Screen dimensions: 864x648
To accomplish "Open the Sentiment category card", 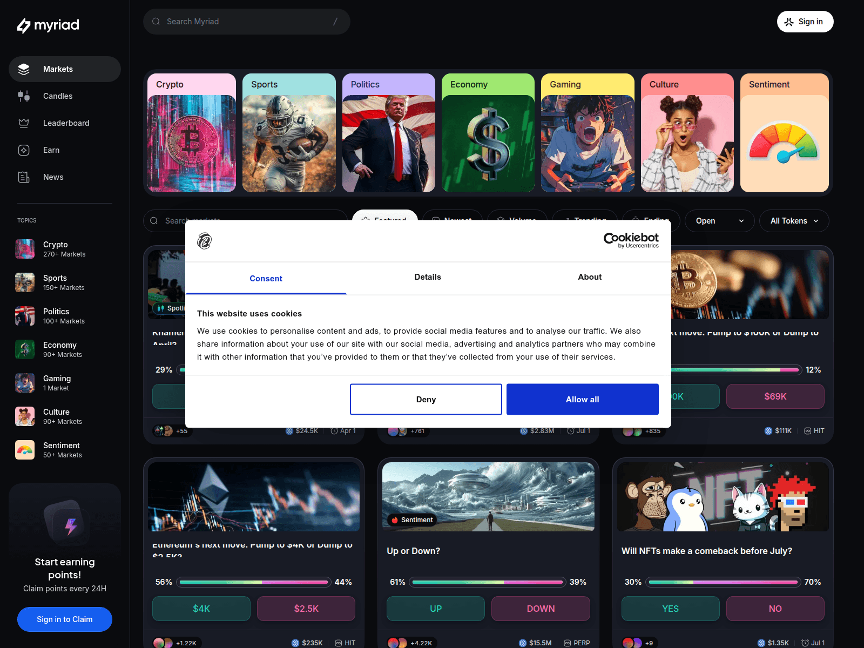I will click(x=785, y=133).
